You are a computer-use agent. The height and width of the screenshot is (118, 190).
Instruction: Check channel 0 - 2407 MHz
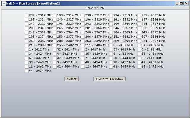[111, 45]
